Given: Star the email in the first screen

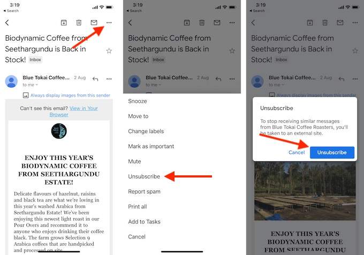Looking at the screenshot, I should coord(109,51).
